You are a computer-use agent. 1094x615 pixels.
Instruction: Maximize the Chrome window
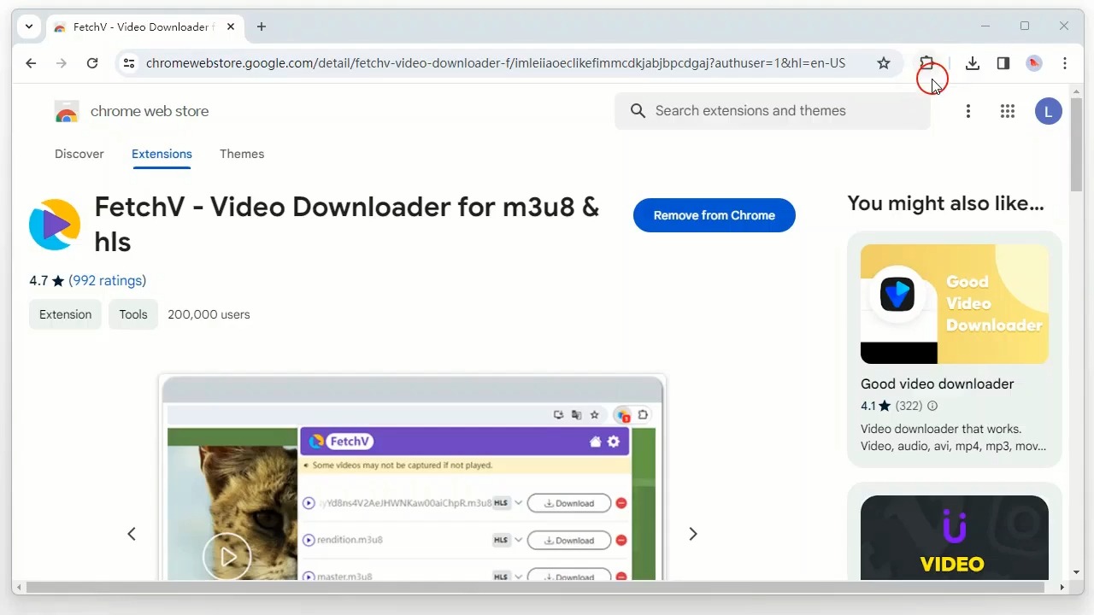tap(1025, 26)
